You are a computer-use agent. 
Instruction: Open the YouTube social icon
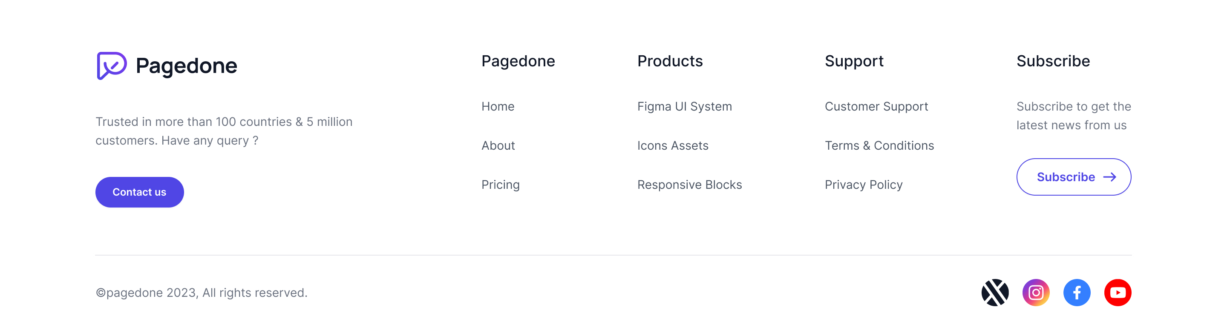pos(1118,293)
